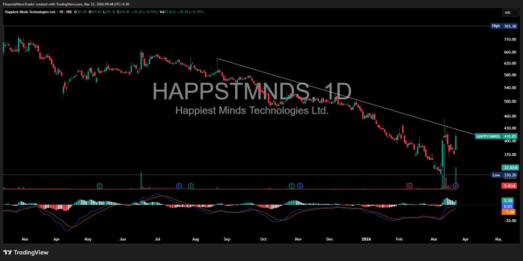Click the 660.00 price axis label
The width and height of the screenshot is (523, 261).
coord(510,52)
